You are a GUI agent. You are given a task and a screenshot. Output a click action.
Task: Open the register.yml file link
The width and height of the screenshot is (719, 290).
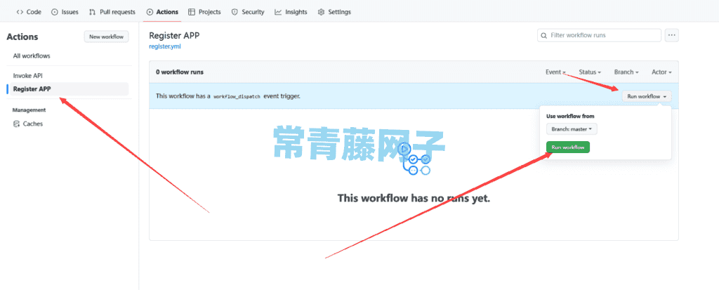(165, 46)
